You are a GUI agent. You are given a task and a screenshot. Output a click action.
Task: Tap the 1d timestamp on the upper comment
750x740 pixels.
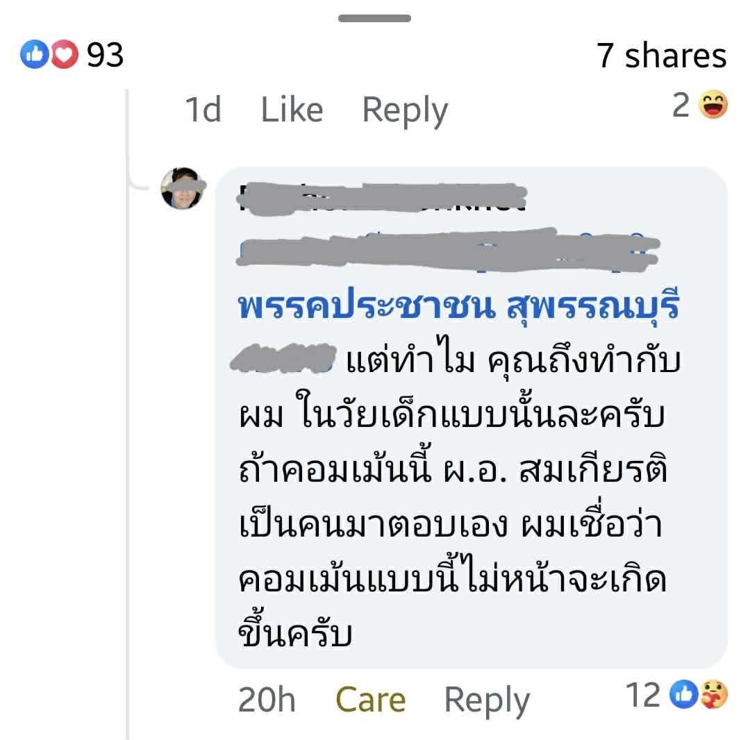point(203,110)
